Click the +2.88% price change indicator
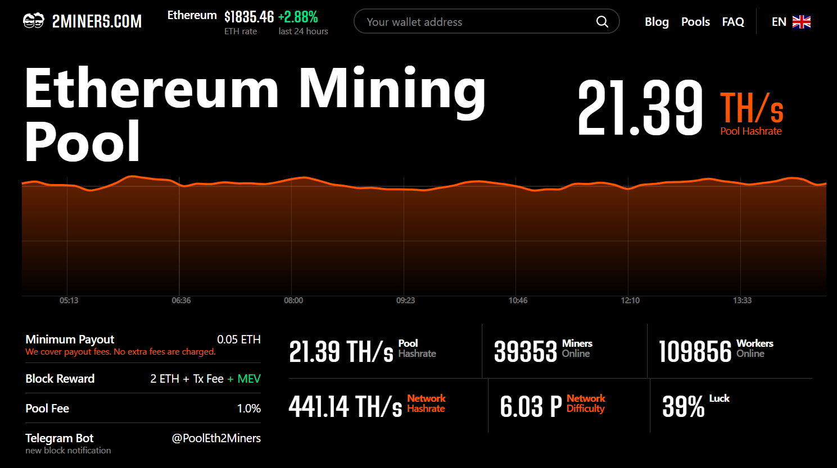Screen dimensions: 837x468 click(x=298, y=16)
